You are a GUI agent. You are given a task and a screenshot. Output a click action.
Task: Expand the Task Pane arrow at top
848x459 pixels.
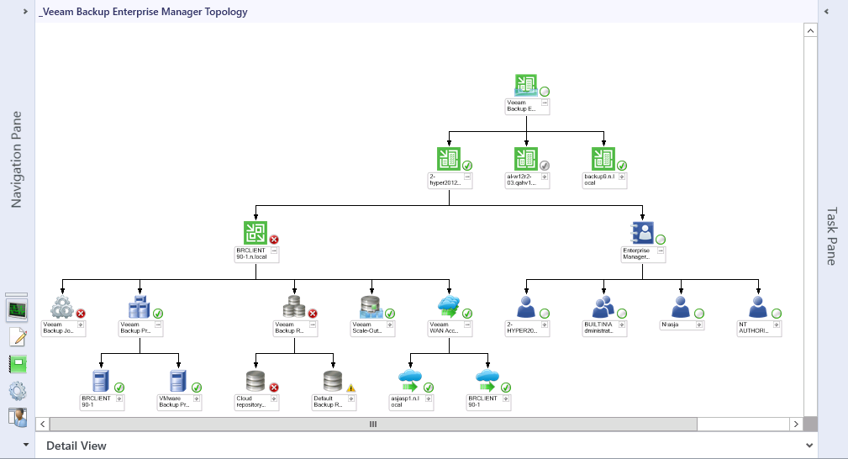click(x=826, y=12)
